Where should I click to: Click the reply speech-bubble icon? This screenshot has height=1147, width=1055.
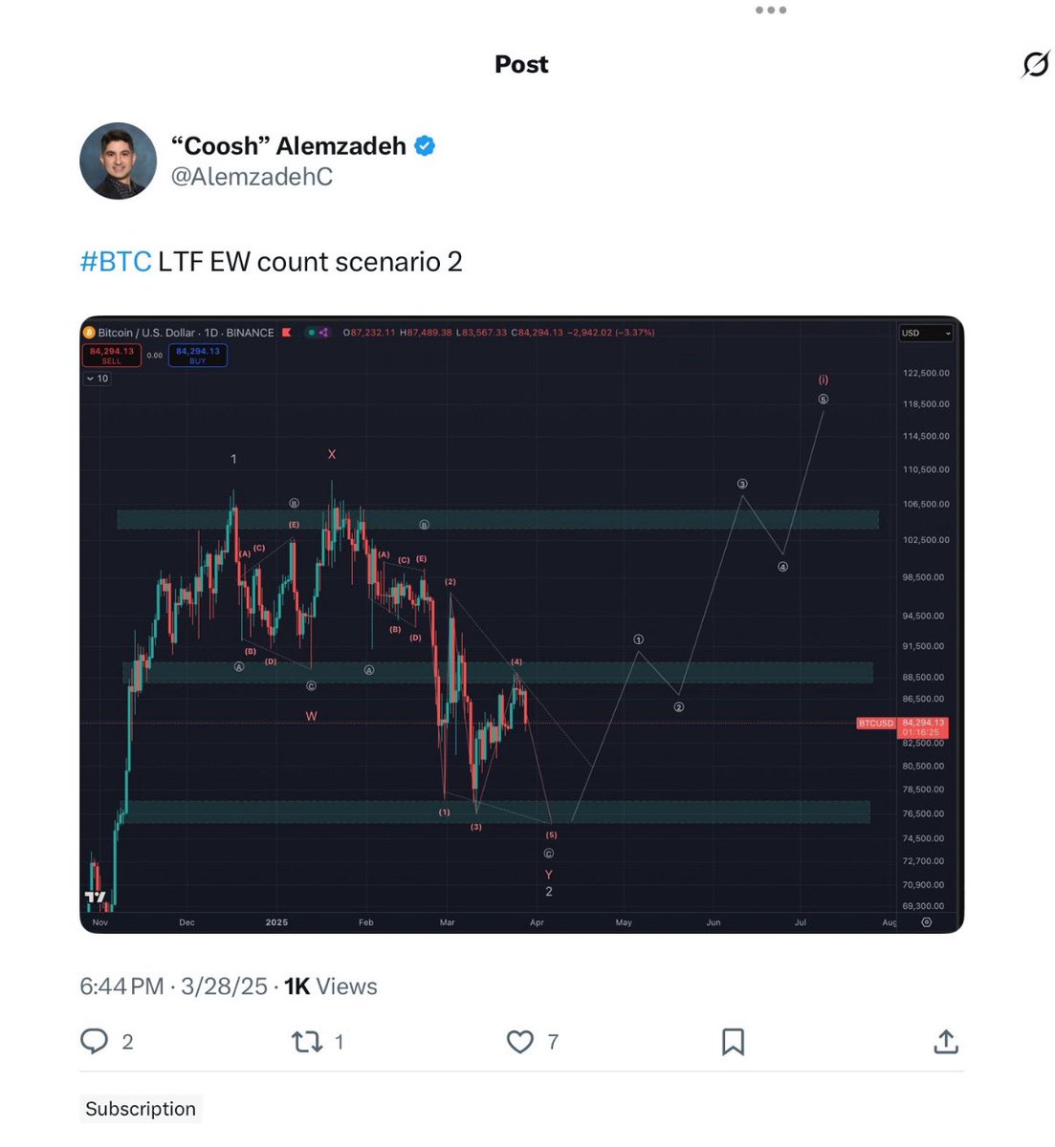[94, 1041]
